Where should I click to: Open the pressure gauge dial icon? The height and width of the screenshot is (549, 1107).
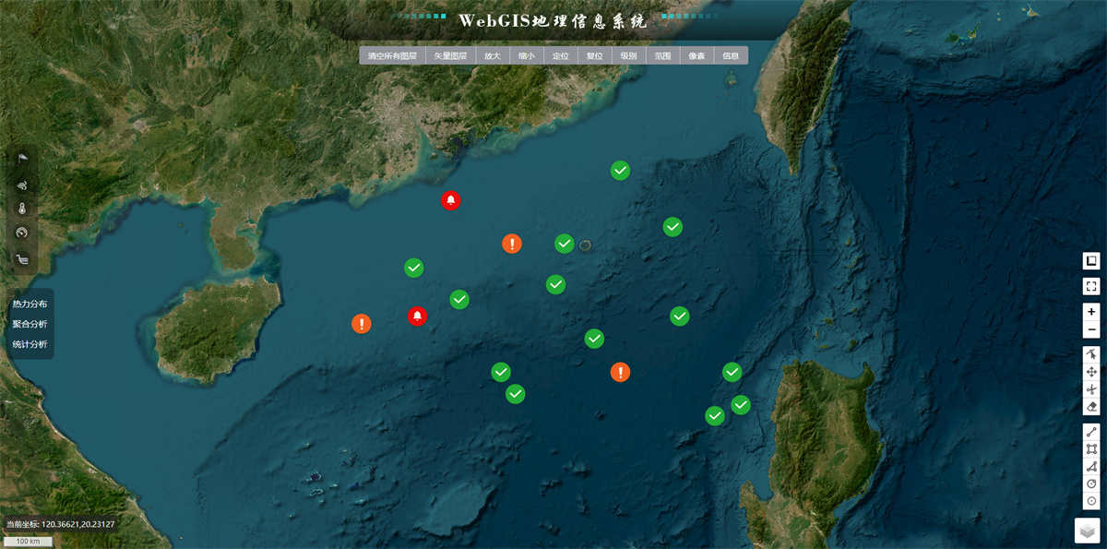tap(22, 233)
